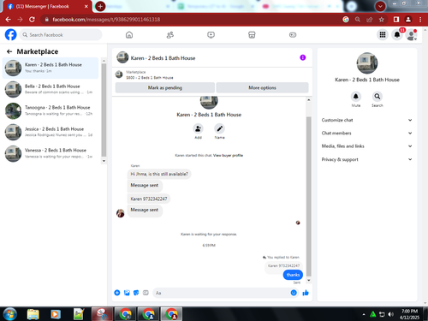Open the Marketplace storefront icon
The height and width of the screenshot is (321, 428).
[x=252, y=35]
